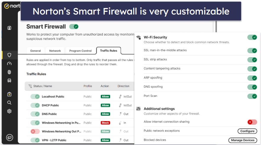Enable Allow internet connection sharing toggle
261x145 pixels.
point(252,122)
